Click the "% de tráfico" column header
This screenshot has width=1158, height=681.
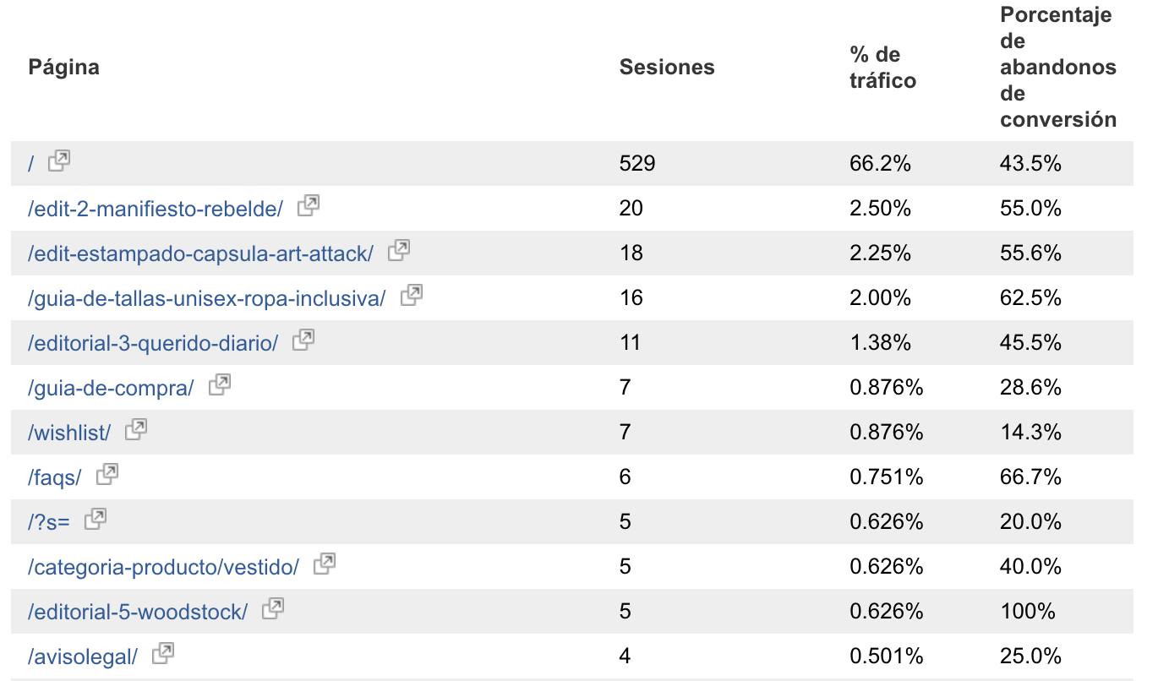tap(882, 68)
